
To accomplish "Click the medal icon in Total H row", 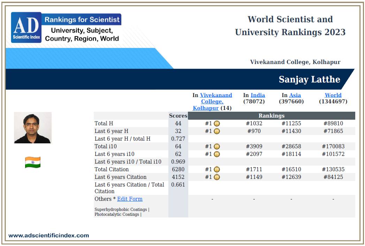I will [217, 124].
